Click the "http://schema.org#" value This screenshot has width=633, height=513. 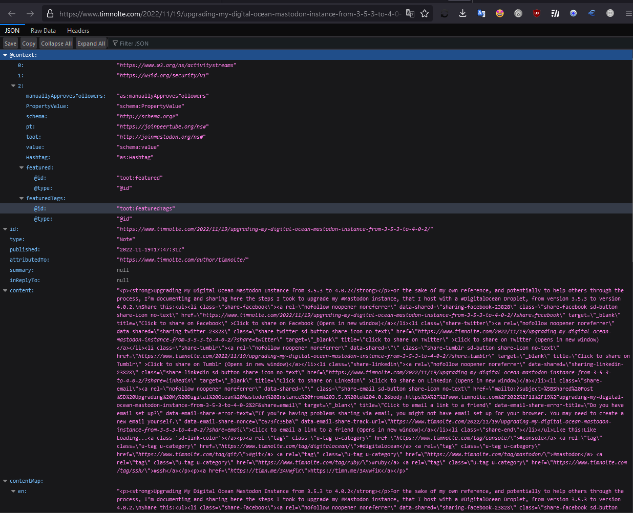click(147, 116)
